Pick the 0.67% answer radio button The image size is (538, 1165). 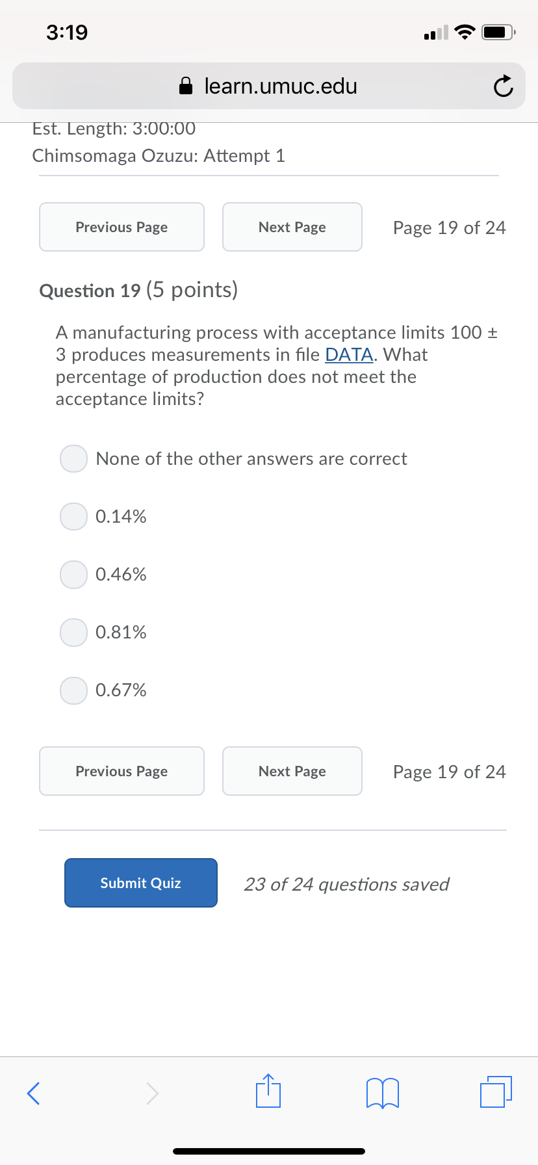74,690
